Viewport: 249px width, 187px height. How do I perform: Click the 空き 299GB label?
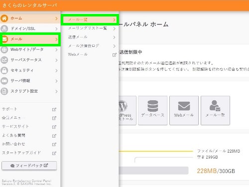tap(207, 157)
